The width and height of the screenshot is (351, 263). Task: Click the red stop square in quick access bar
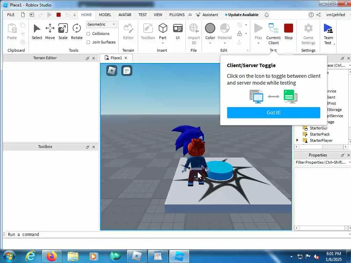point(59,15)
